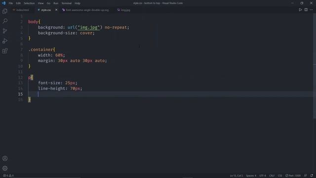Open the View menu
Viewport: 316px width, 178px height.
click(x=40, y=3)
